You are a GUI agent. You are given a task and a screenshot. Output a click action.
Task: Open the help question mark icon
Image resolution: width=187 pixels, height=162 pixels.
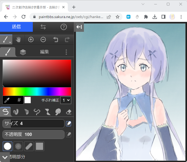coord(64,27)
